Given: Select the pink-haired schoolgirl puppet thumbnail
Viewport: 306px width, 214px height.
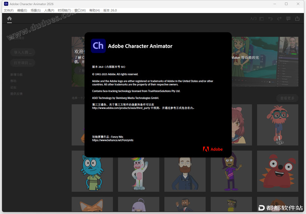Looking at the screenshot, I should tap(241, 125).
